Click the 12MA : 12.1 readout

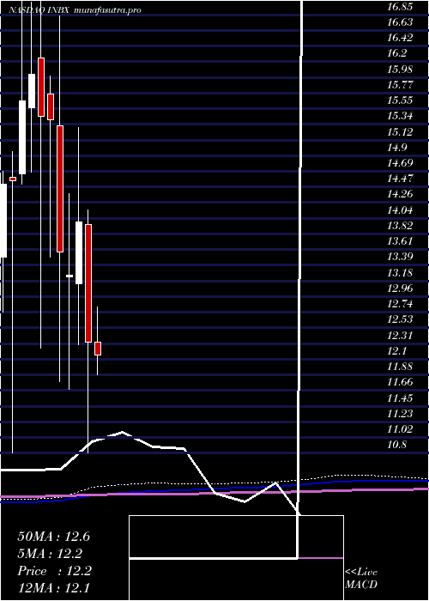point(54,588)
